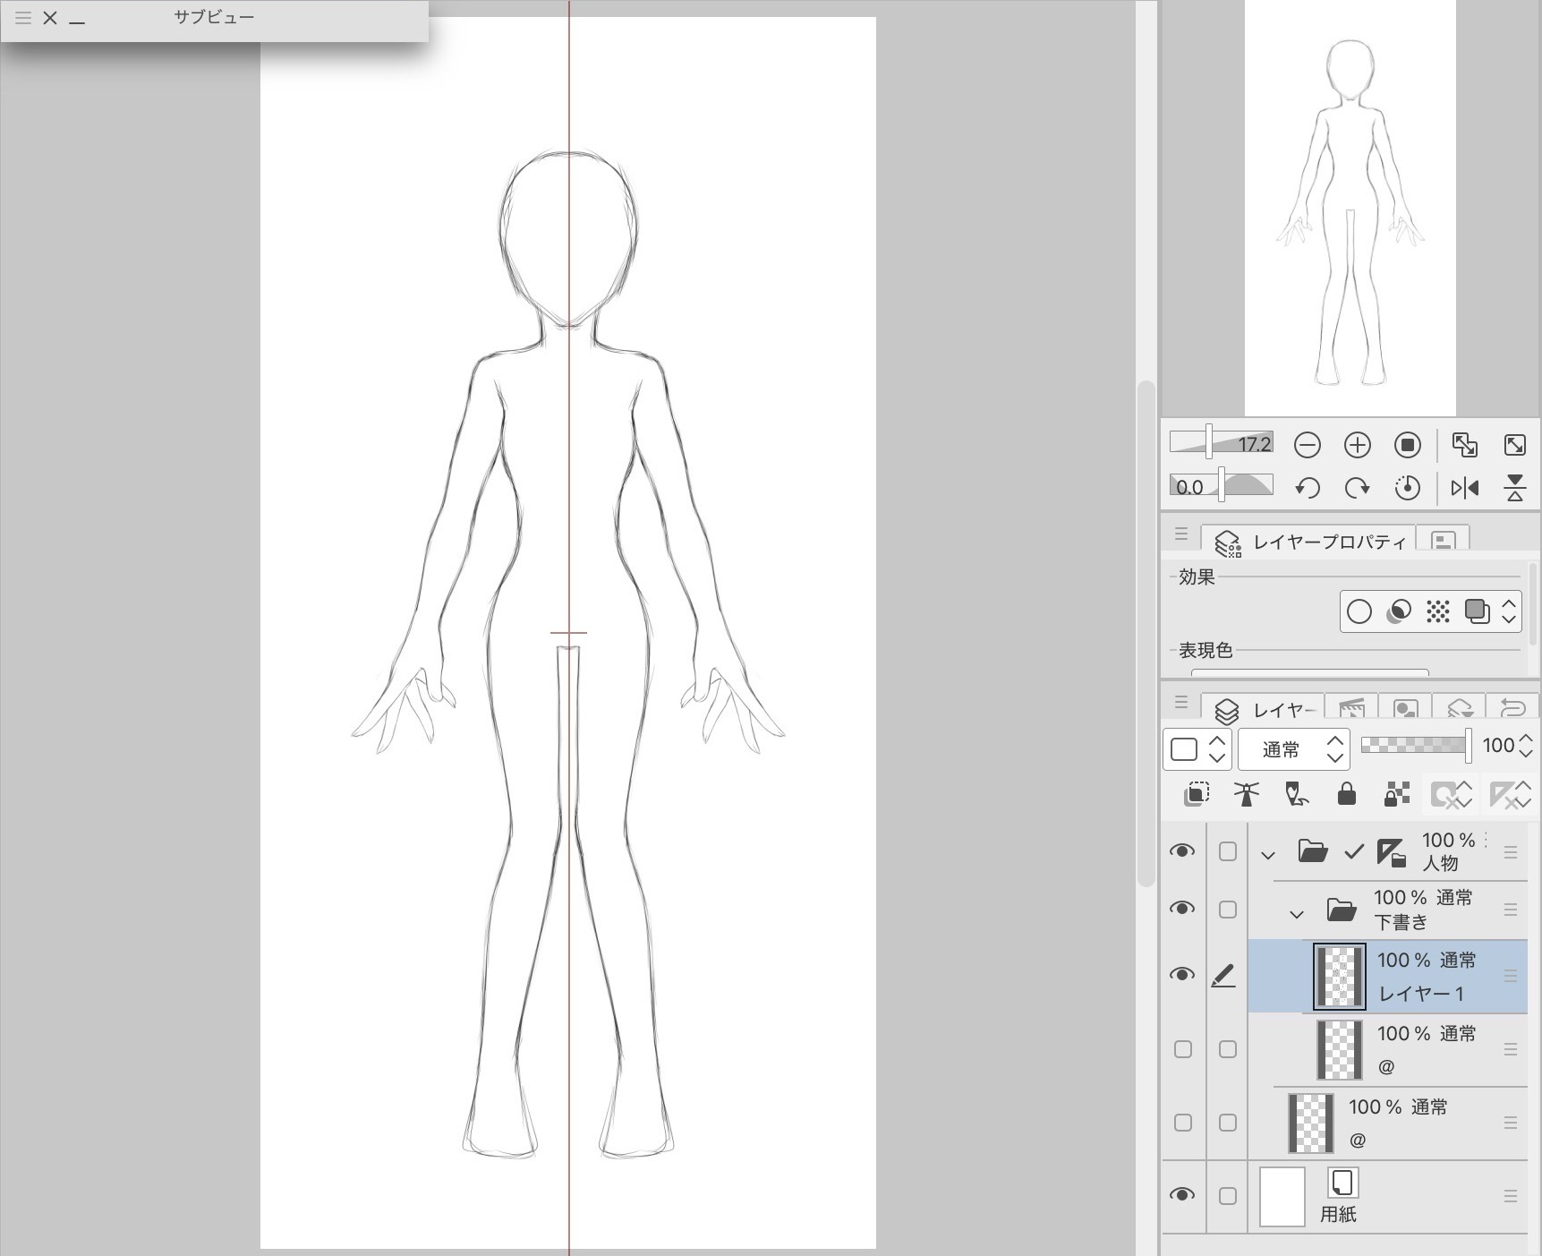Click the zoom in plus icon

[x=1357, y=445]
